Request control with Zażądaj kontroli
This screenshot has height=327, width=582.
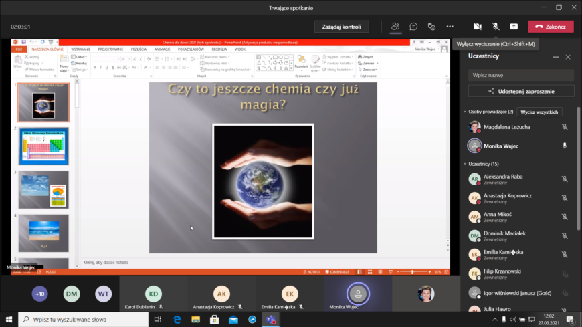[341, 27]
